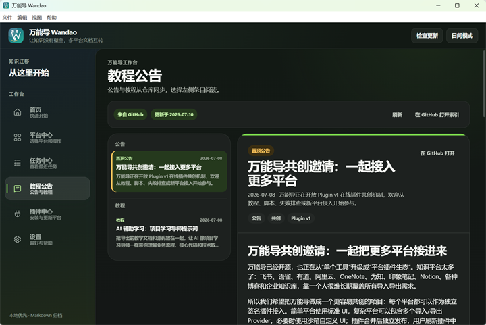Click the 共创 tag chip

(x=276, y=218)
